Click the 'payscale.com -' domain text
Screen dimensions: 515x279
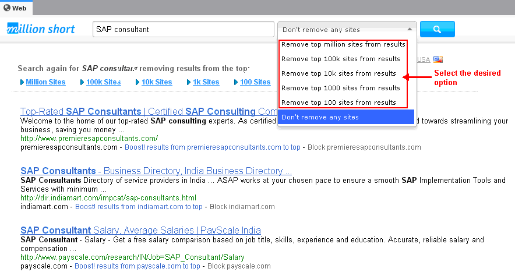pos(46,266)
